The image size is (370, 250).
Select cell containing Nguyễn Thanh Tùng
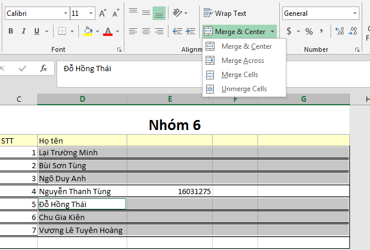82,191
